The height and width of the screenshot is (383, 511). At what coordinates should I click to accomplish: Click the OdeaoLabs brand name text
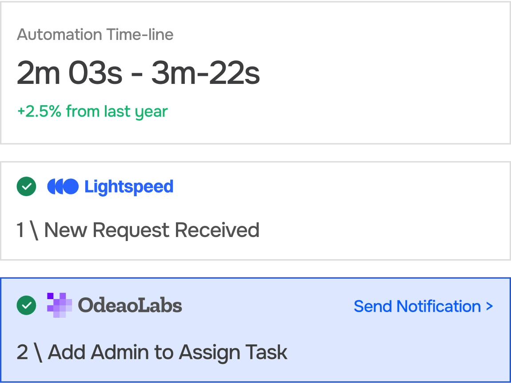click(x=130, y=305)
